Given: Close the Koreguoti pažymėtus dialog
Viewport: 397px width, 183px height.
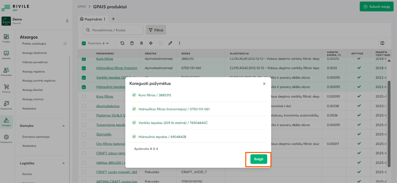Looking at the screenshot, I should point(264,84).
